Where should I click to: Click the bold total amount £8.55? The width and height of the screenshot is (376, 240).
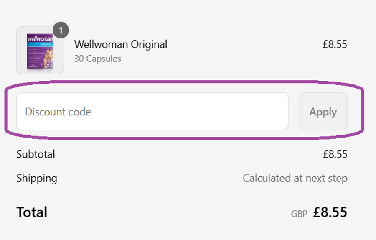coord(330,212)
